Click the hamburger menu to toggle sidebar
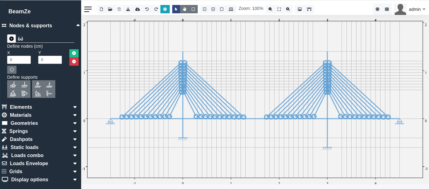The width and height of the screenshot is (429, 189). (88, 9)
